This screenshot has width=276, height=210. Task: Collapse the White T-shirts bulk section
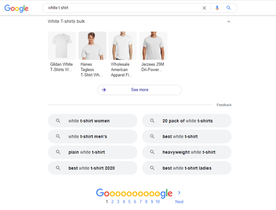(x=229, y=22)
